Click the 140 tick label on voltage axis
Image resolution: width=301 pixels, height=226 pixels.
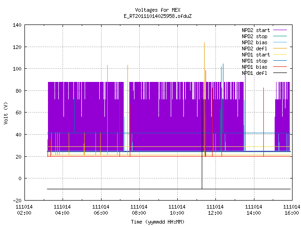click(x=17, y=25)
